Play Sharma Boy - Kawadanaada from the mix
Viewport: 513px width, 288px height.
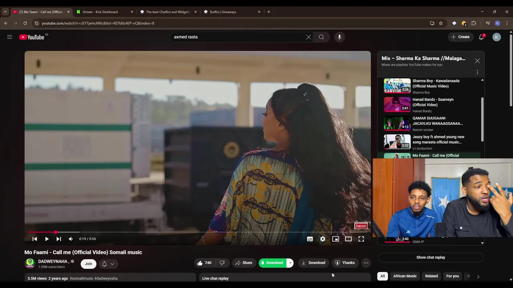tap(431, 86)
